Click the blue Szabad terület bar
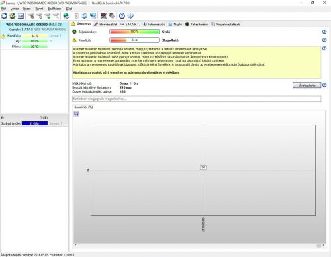This screenshot has height=257, width=331. pyautogui.click(x=34, y=123)
